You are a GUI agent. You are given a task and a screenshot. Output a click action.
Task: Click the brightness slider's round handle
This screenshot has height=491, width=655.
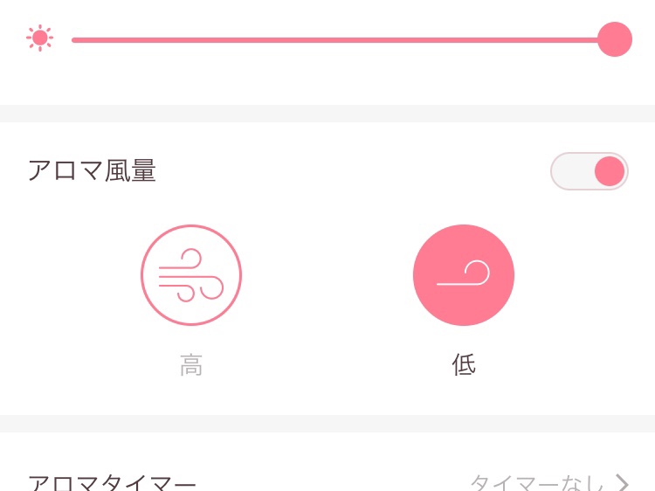(x=615, y=39)
